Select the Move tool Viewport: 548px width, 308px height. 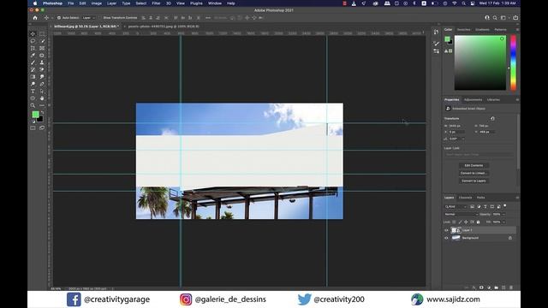point(33,34)
